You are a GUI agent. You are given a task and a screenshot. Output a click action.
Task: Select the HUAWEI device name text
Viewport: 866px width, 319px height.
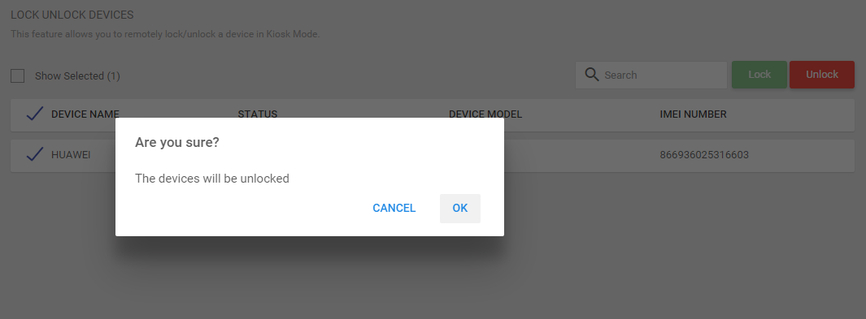[71, 155]
